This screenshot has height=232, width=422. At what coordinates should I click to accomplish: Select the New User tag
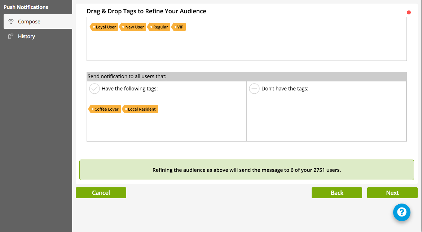133,27
